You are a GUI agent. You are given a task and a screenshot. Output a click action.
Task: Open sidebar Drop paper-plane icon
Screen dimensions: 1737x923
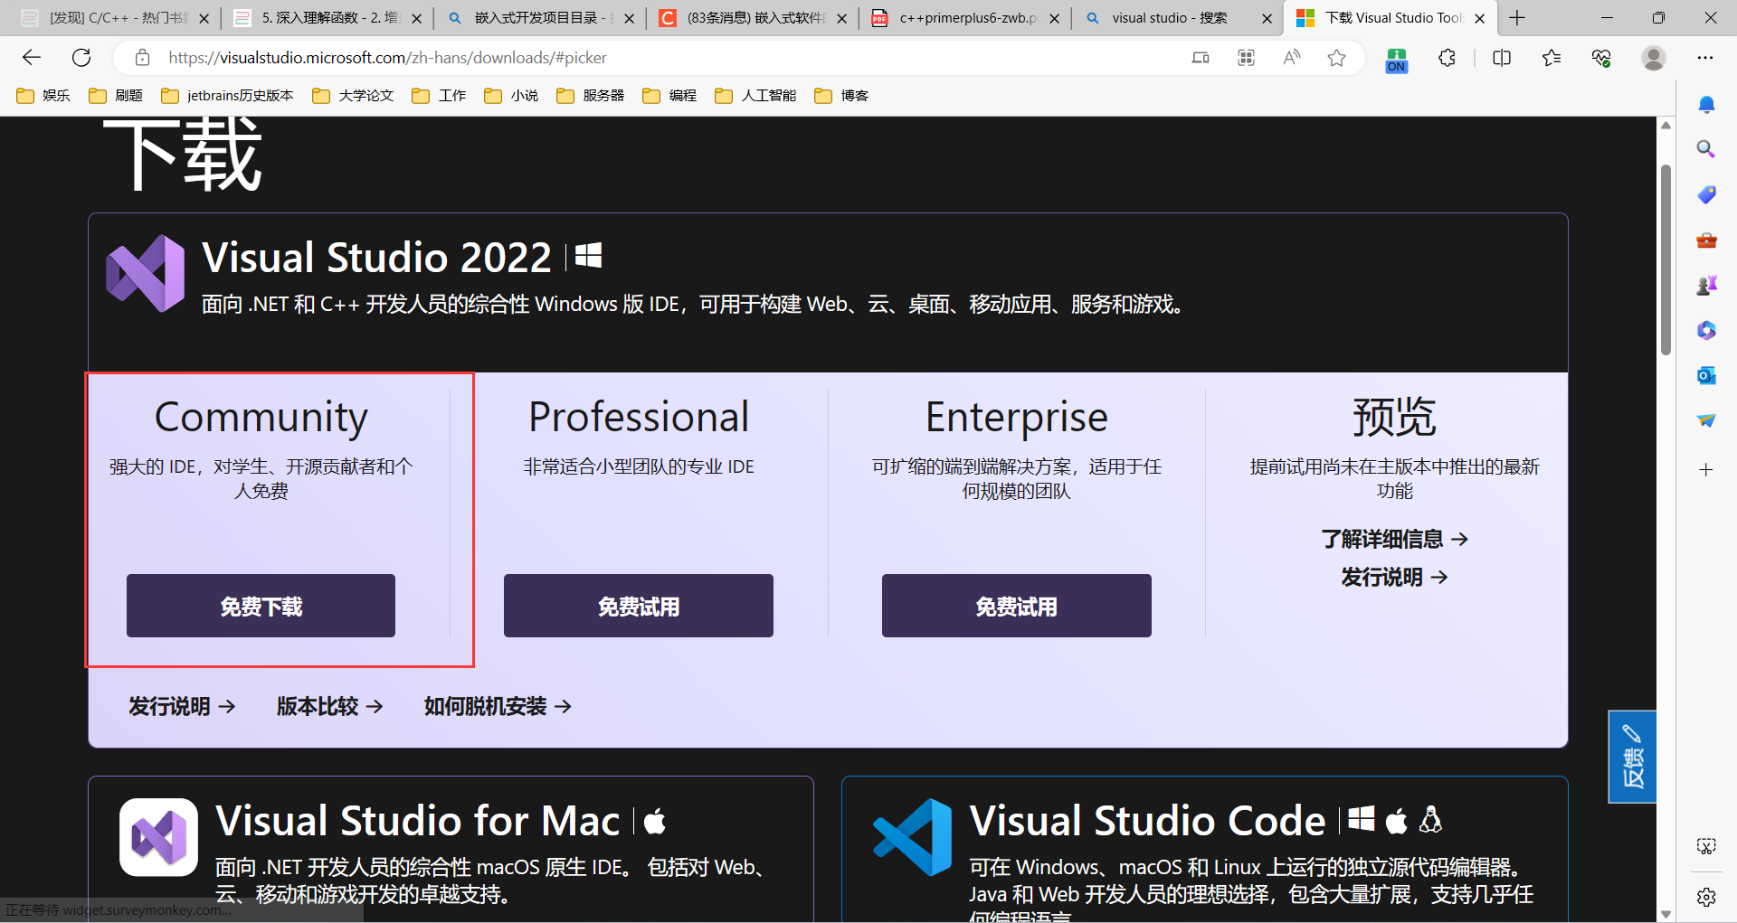tap(1706, 420)
